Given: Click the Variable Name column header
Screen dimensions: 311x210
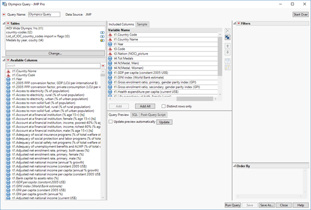Looking at the screenshot, I should point(165,30).
